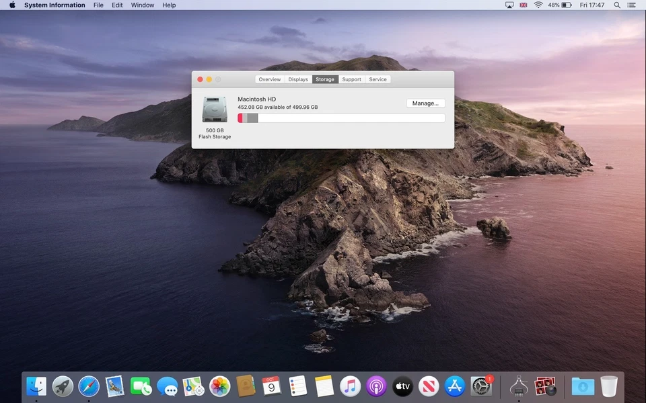Click Fri 17:47 clock
Image resolution: width=646 pixels, height=403 pixels.
(592, 5)
